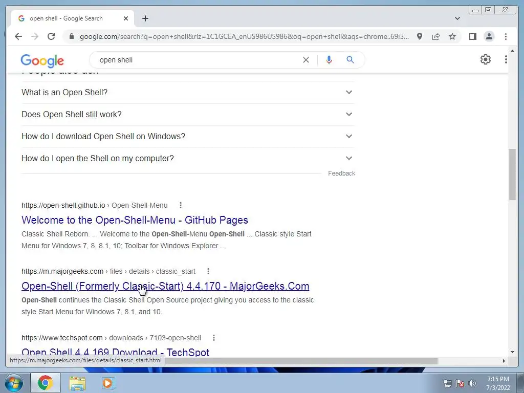Toggle Chrome side panel icon

pos(472,36)
